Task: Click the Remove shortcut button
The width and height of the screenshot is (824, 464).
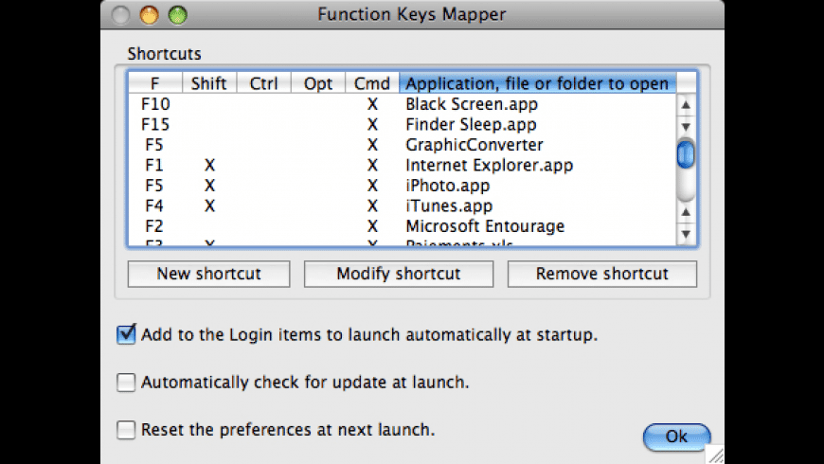Action: pyautogui.click(x=601, y=275)
